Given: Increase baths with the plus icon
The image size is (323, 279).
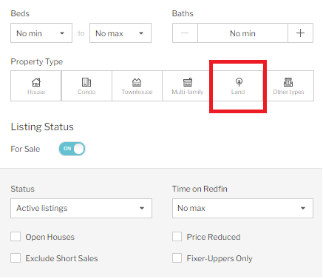Looking at the screenshot, I should (x=300, y=33).
